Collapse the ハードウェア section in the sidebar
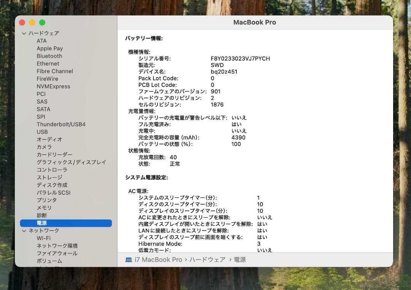Image resolution: width=411 pixels, height=290 pixels. click(24, 33)
